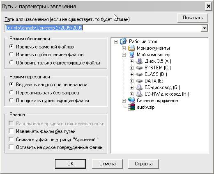The width and height of the screenshot is (214, 174).
Task: Open the extraction path dropdown arrow
Action: (204, 28)
